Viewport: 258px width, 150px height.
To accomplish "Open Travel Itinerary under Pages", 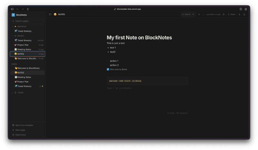I will [27, 86].
